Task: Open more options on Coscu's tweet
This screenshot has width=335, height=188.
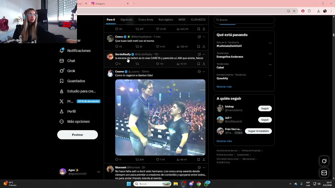Action: pyautogui.click(x=204, y=37)
